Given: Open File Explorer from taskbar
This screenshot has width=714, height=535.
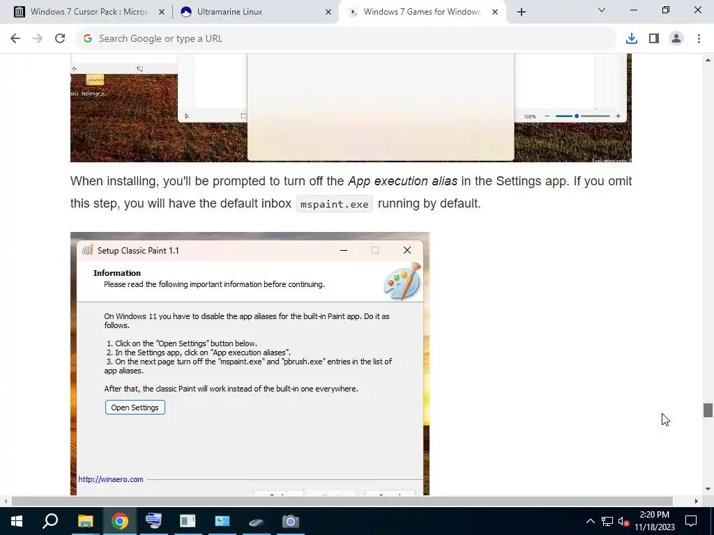Looking at the screenshot, I should point(85,521).
